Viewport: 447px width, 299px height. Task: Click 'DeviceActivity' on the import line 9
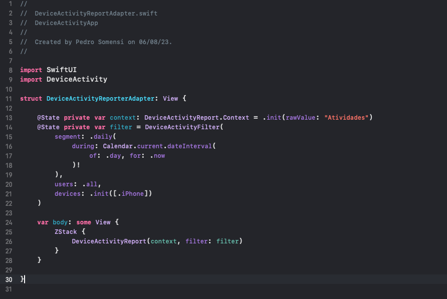77,79
